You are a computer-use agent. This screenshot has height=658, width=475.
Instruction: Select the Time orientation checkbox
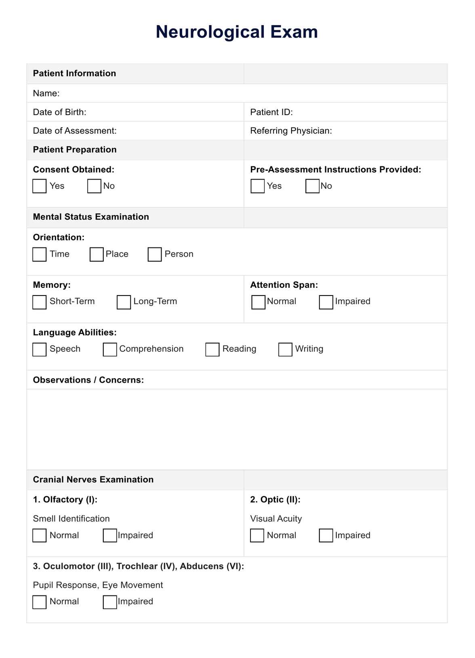(39, 254)
